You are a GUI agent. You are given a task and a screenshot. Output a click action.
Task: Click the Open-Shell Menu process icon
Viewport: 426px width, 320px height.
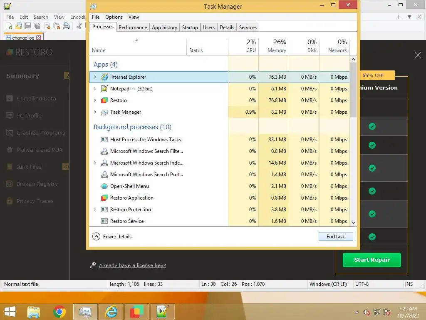click(104, 186)
